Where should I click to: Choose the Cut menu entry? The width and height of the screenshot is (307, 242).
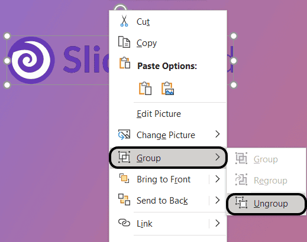click(167, 21)
